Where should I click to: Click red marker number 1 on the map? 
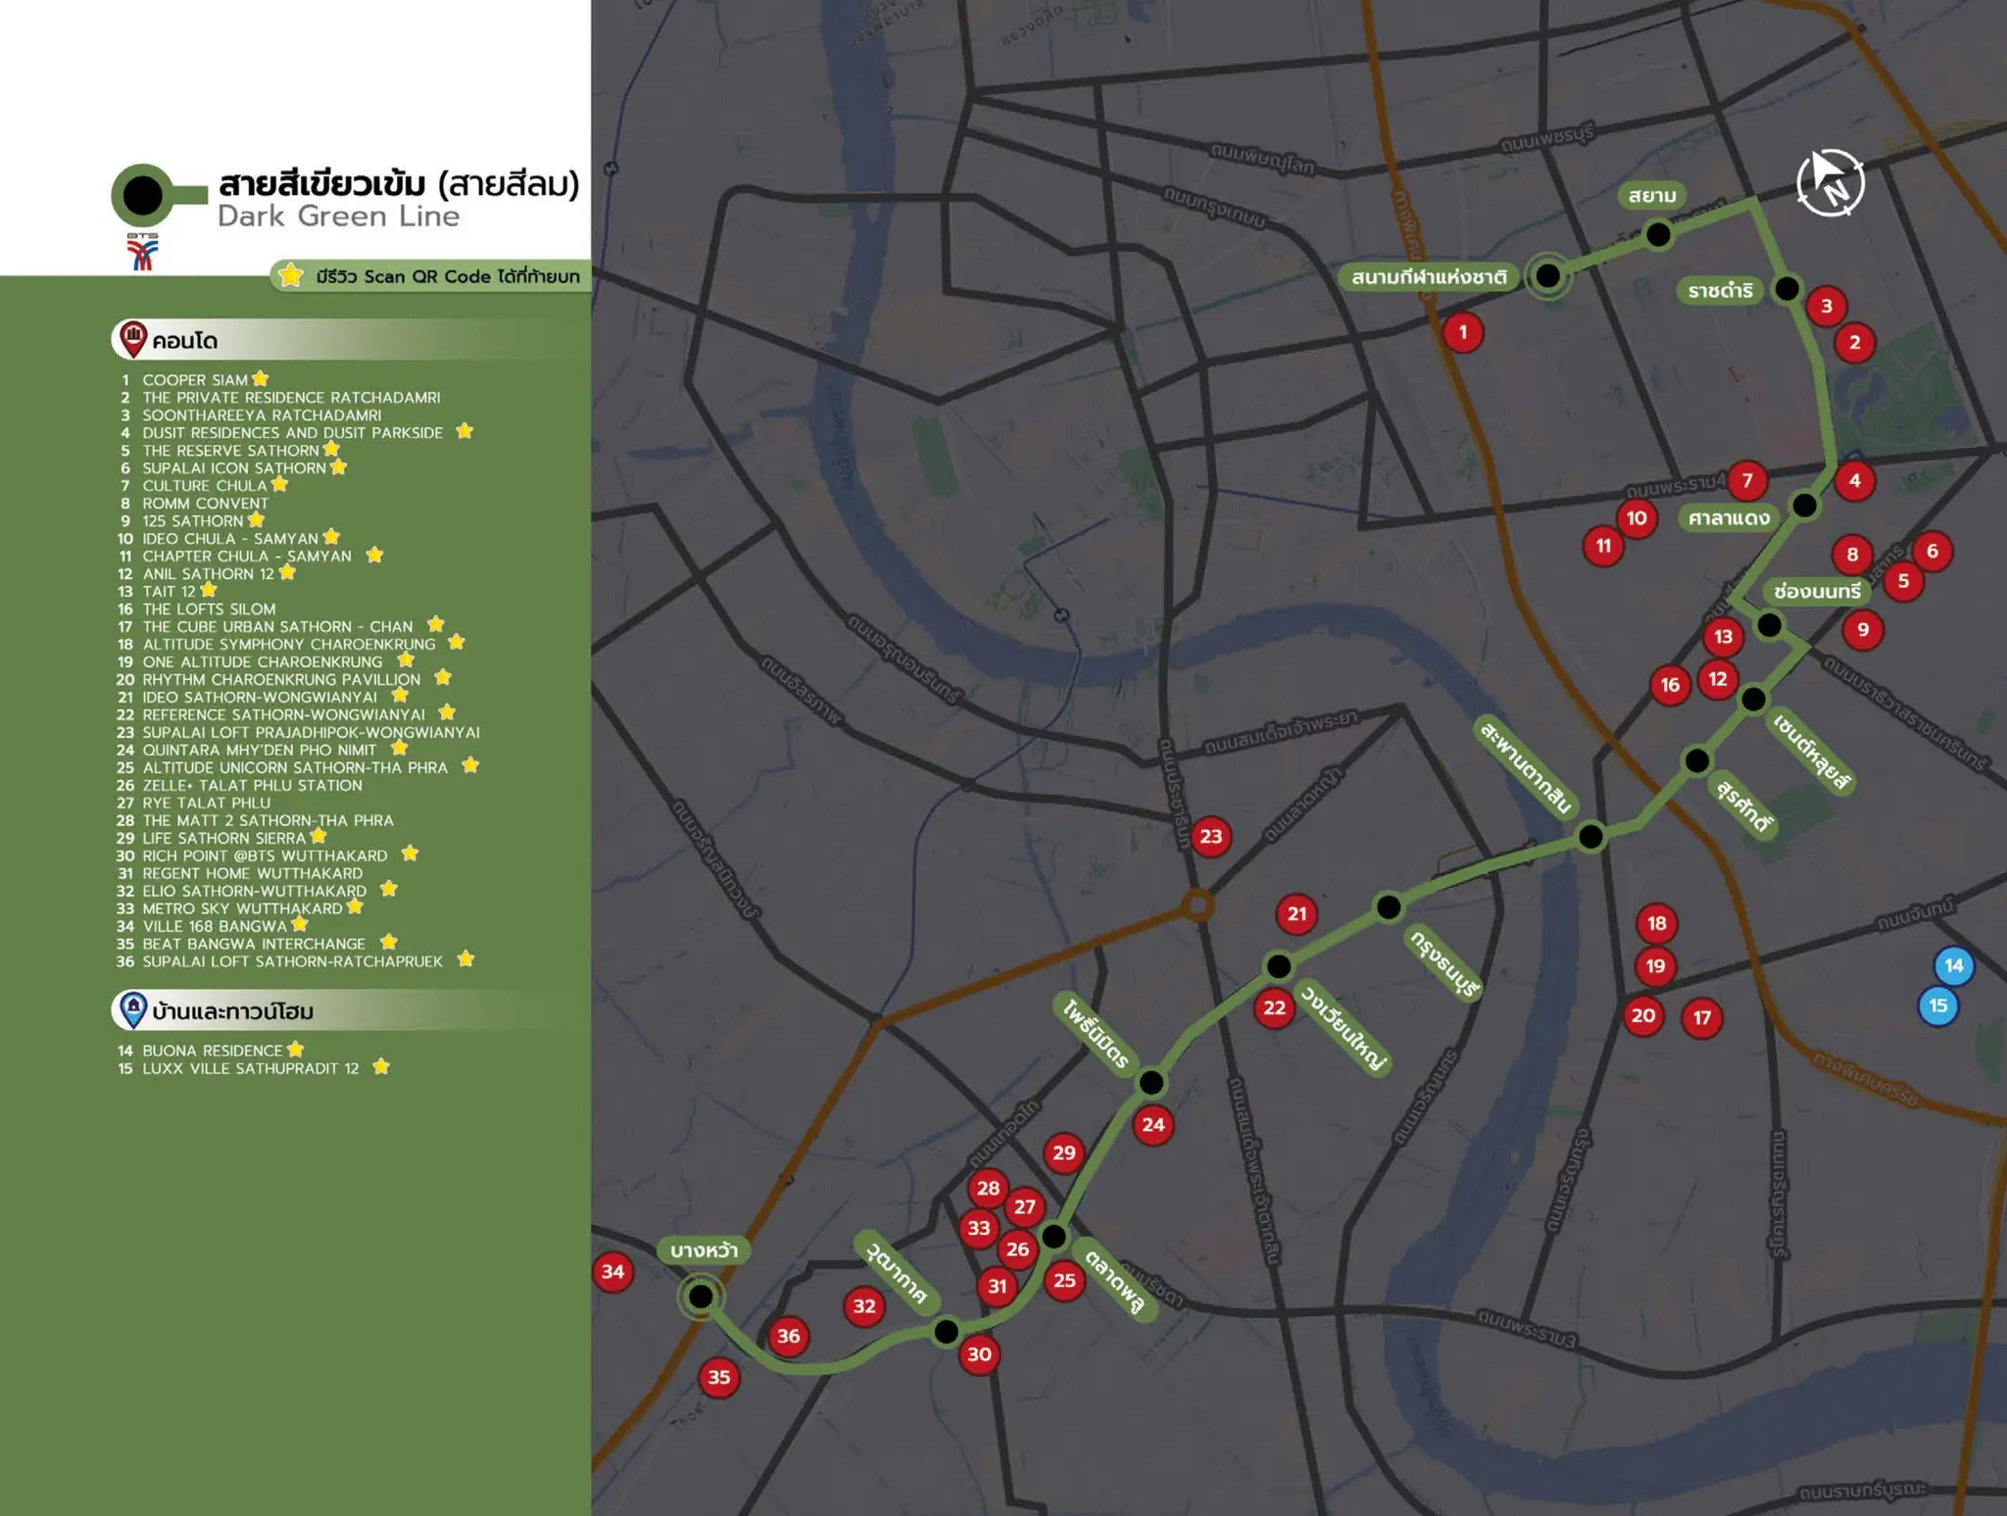1463,332
